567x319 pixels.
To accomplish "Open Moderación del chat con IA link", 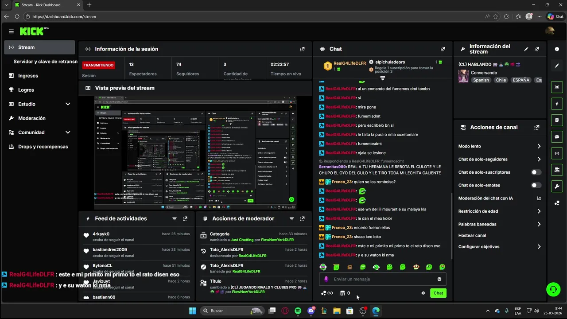I will tap(499, 198).
